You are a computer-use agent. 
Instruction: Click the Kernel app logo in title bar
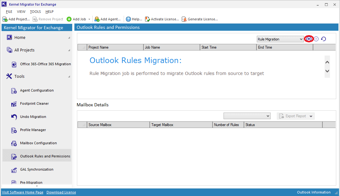pos(4,4)
